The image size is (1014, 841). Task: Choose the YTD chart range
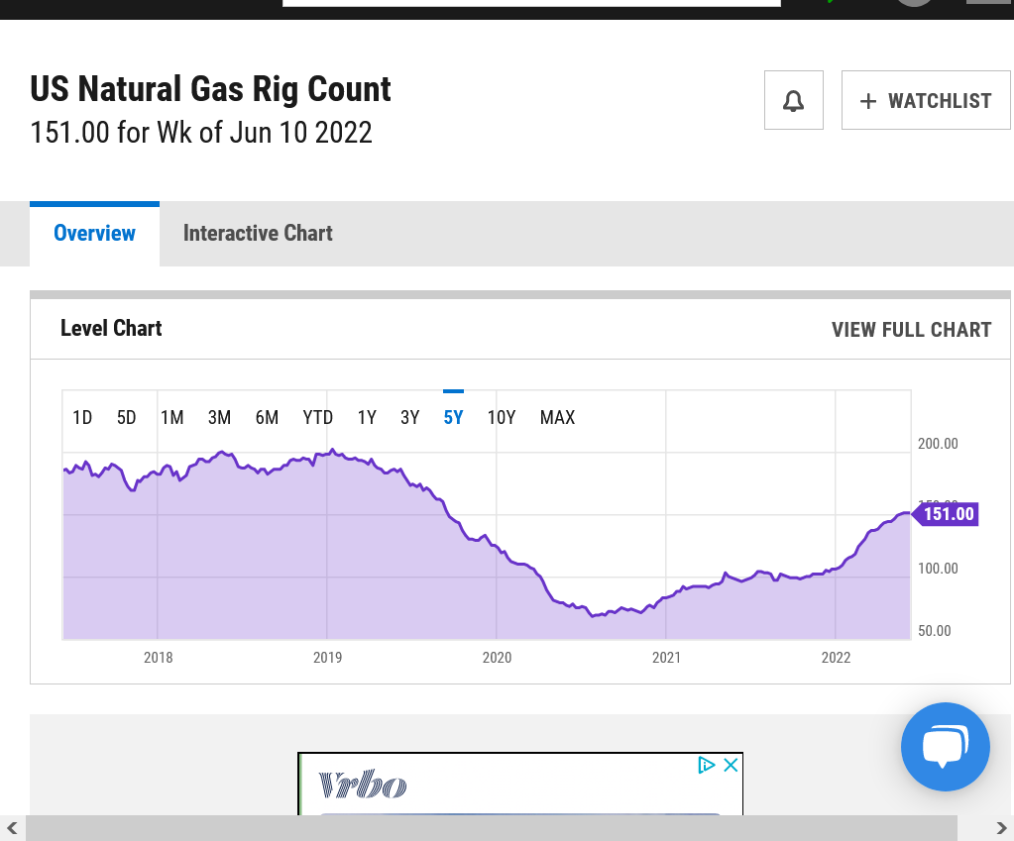(317, 418)
